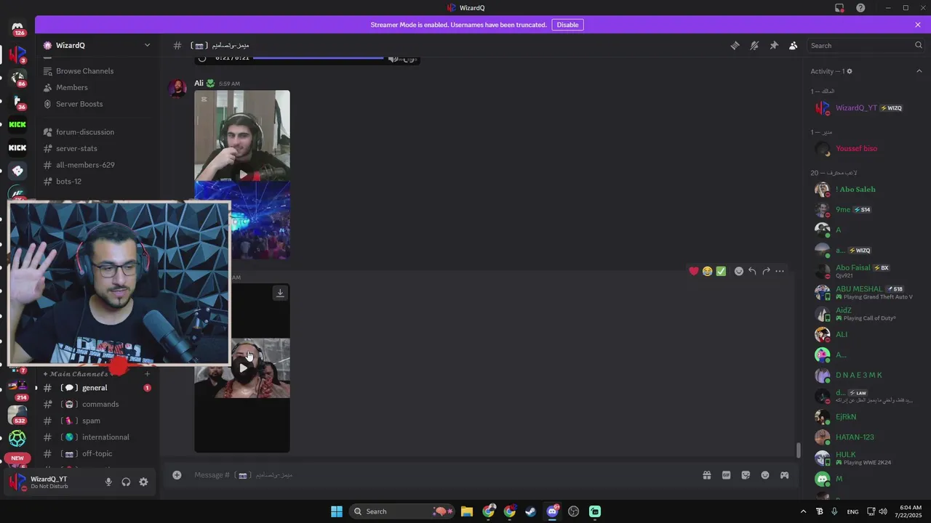Disable Streamer Mode button
The width and height of the screenshot is (931, 523).
[x=567, y=25]
